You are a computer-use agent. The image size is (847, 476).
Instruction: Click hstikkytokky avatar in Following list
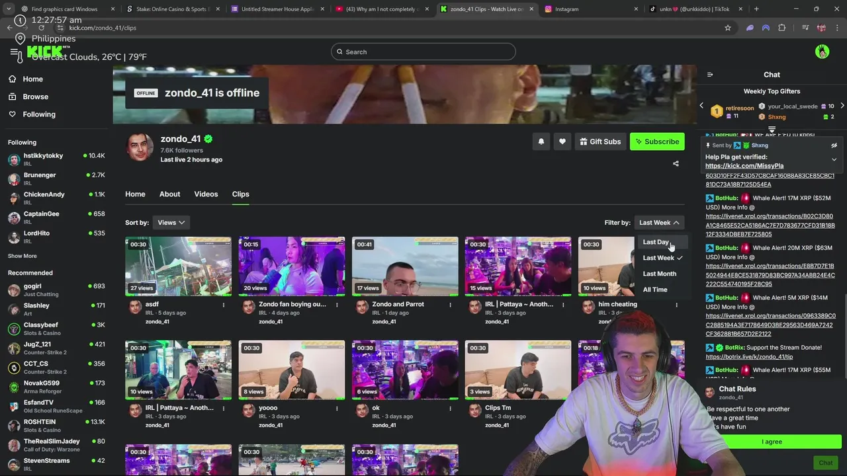click(14, 159)
